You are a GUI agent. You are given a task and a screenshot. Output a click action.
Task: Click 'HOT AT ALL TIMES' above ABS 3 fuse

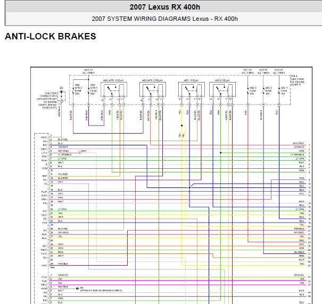click(248, 71)
